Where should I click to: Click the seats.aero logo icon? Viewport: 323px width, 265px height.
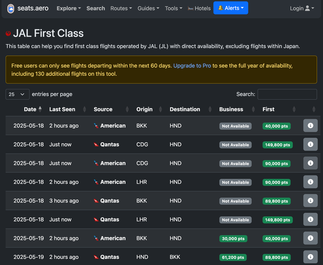[11, 9]
